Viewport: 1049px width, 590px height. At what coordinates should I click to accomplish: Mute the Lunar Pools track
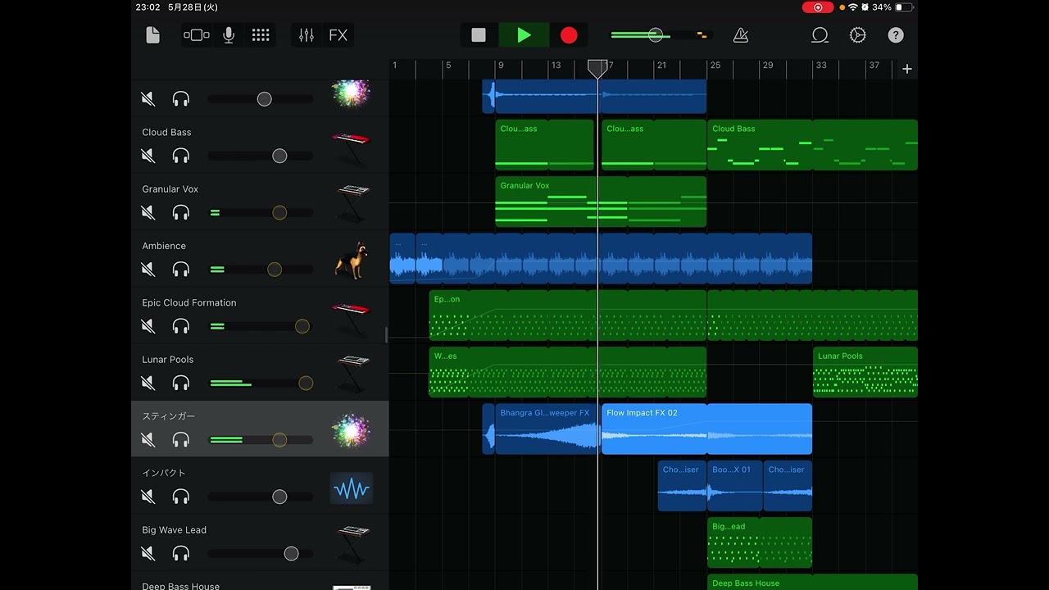(148, 383)
